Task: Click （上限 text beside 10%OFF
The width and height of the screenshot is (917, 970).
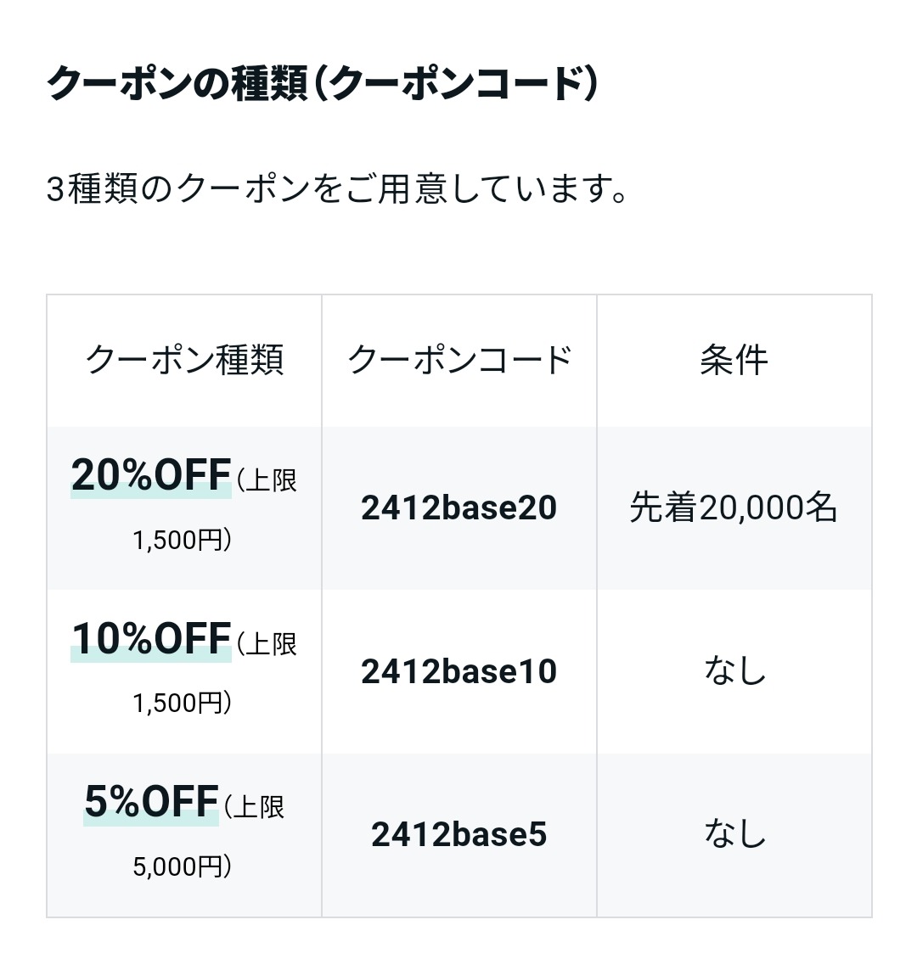Action: [x=266, y=644]
